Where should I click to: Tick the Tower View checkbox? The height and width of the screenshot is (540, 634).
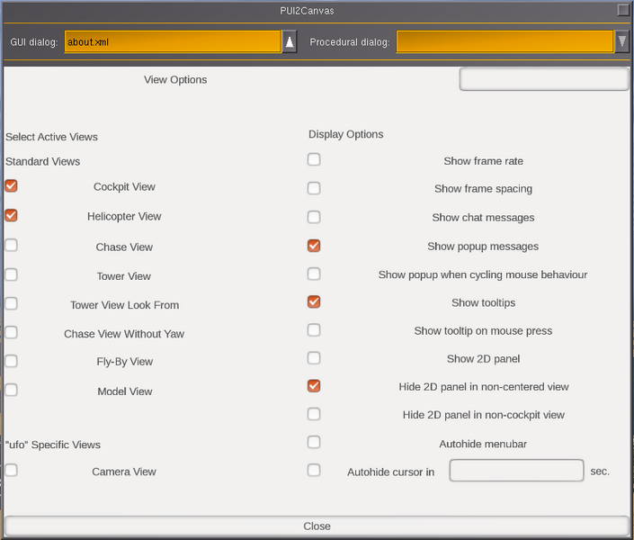tap(12, 274)
